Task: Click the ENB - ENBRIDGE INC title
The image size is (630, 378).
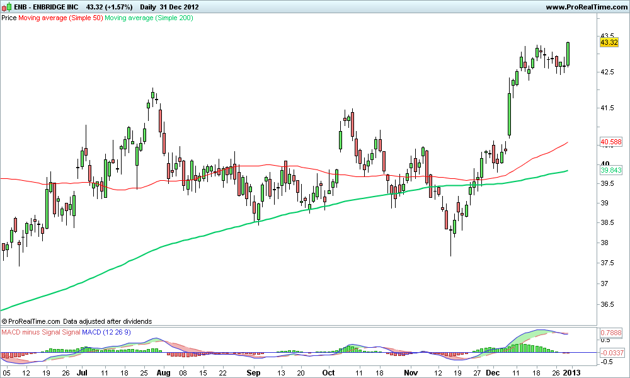Action: 46,7
